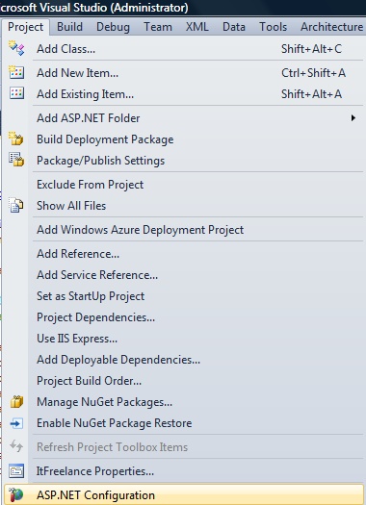Screen dimensions: 366x505
Task: Click the Enable NuGet Package Restore icon
Action: click(16, 423)
